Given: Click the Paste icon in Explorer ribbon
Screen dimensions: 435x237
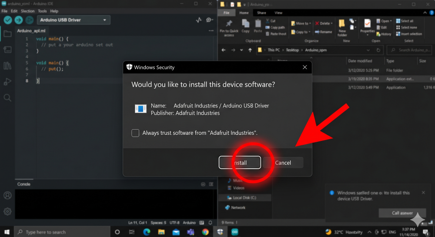Looking at the screenshot, I should pyautogui.click(x=258, y=27).
